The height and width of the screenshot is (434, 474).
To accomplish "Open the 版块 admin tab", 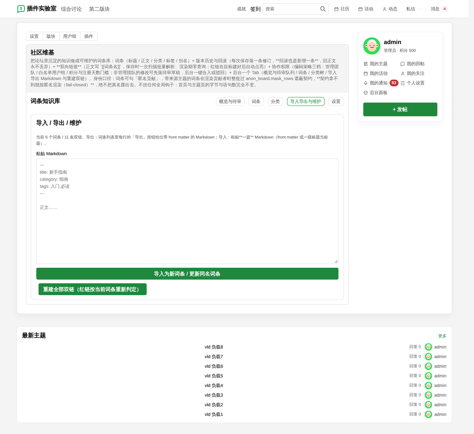I will coord(51,36).
